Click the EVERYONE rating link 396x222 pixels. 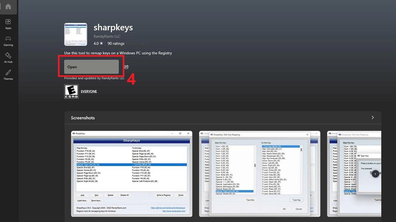tap(89, 91)
